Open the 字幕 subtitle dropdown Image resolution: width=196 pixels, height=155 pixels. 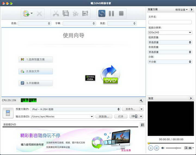click(x=79, y=23)
